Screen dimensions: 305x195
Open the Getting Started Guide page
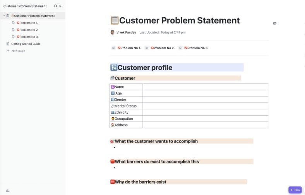tap(26, 44)
